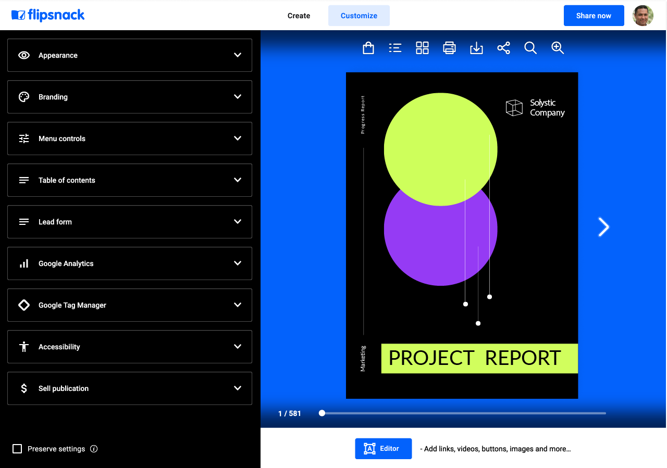Click the page navigation slider handle

pos(322,413)
